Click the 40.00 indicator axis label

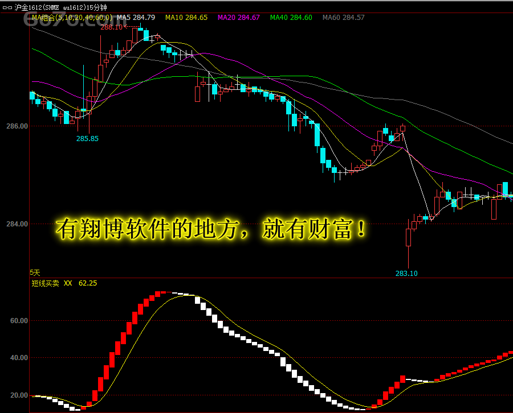click(x=19, y=358)
